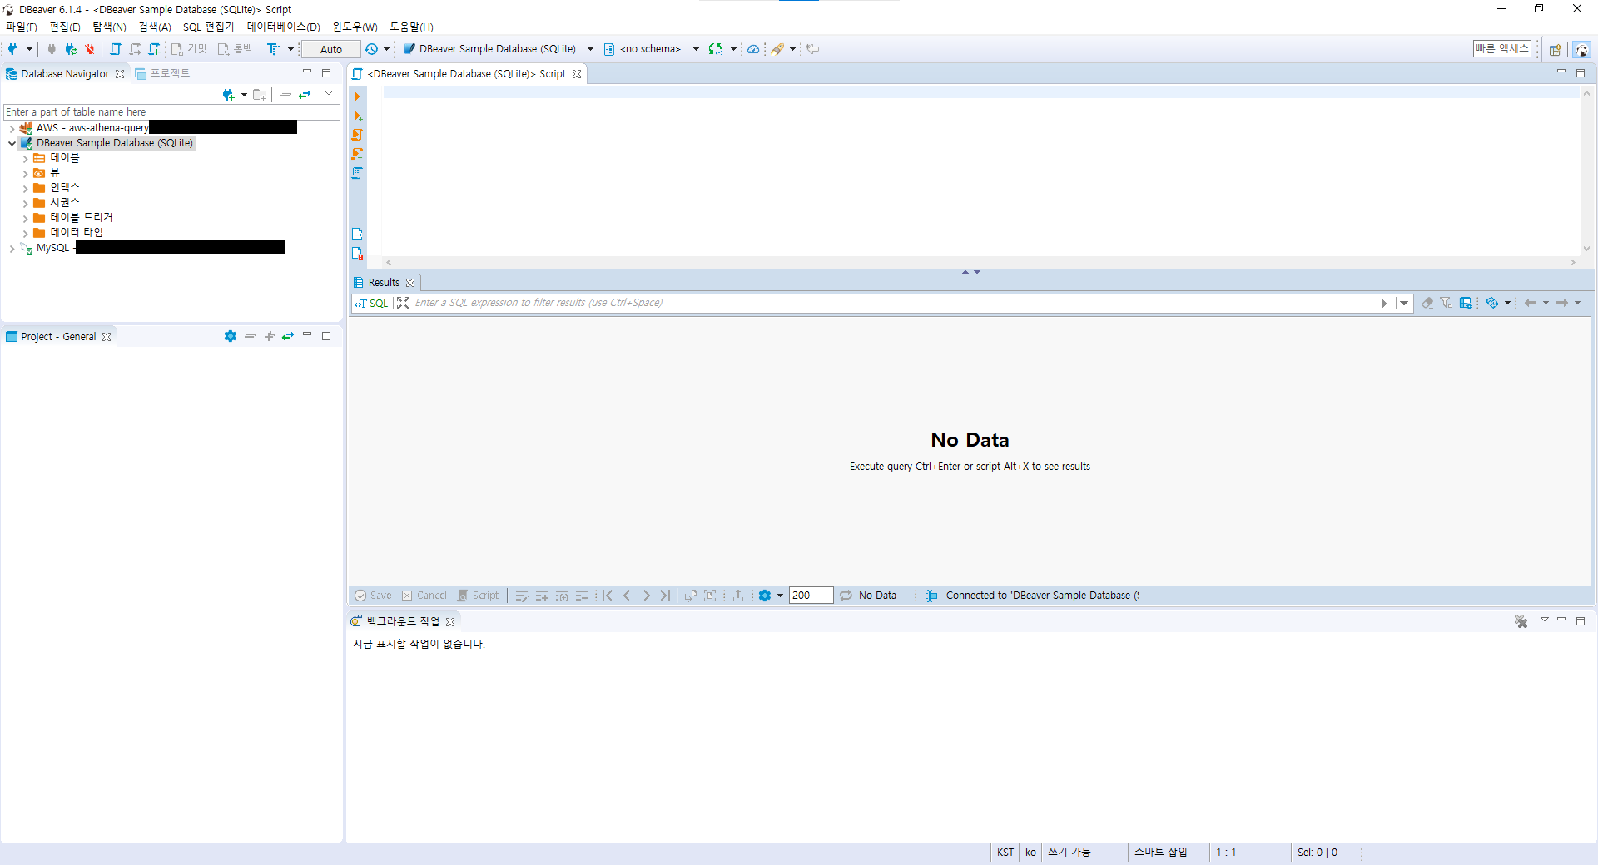Screen dimensions: 1598x865
Task: Expand the 테이블 folder
Action: tap(26, 159)
